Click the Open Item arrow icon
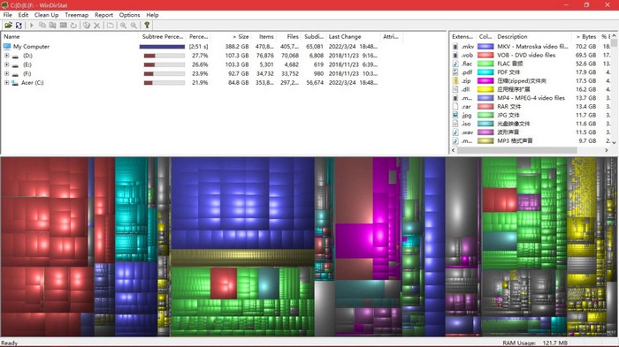 tap(32, 26)
